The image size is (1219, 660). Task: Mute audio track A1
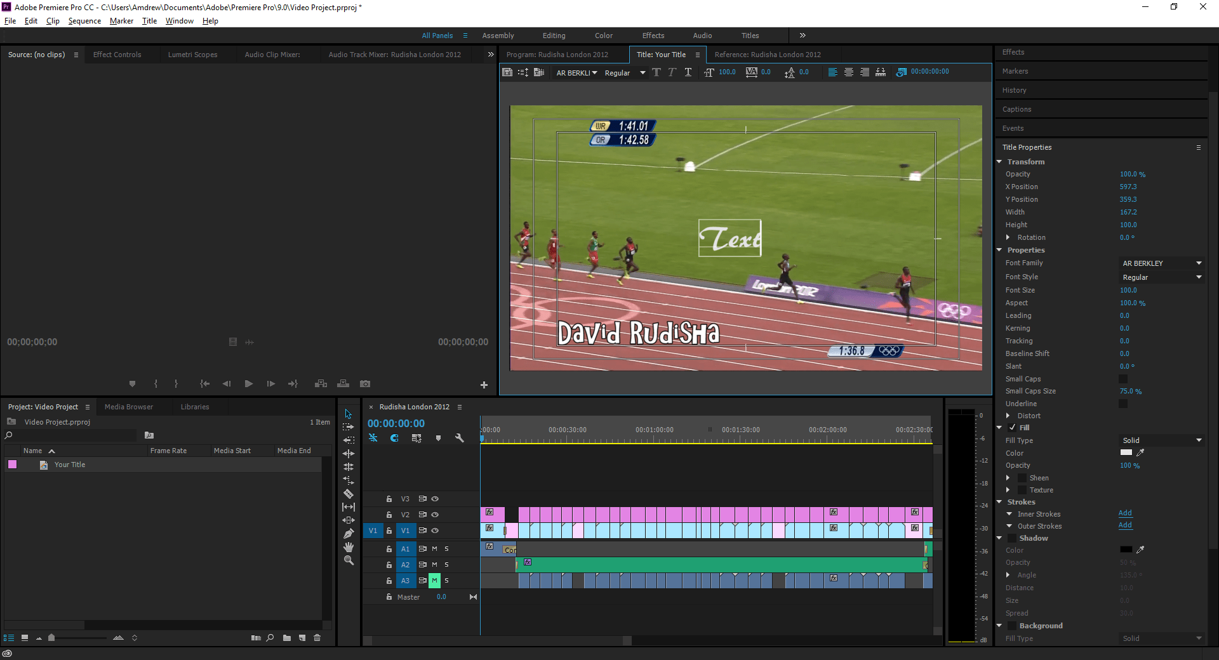coord(434,548)
